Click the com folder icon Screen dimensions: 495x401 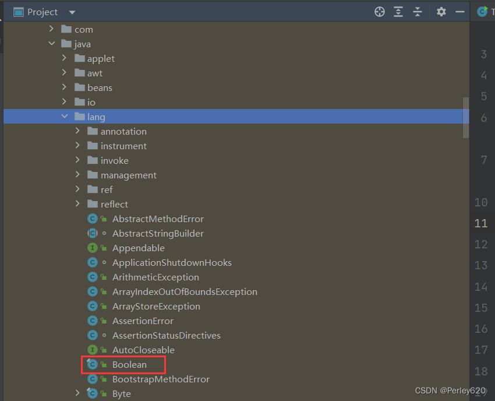point(66,29)
